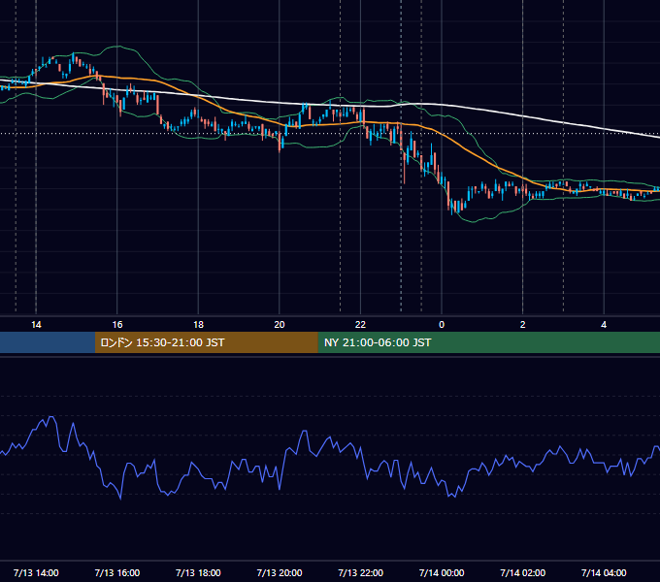Click the 7/13 18:00 date label
The width and height of the screenshot is (660, 582).
198,572
